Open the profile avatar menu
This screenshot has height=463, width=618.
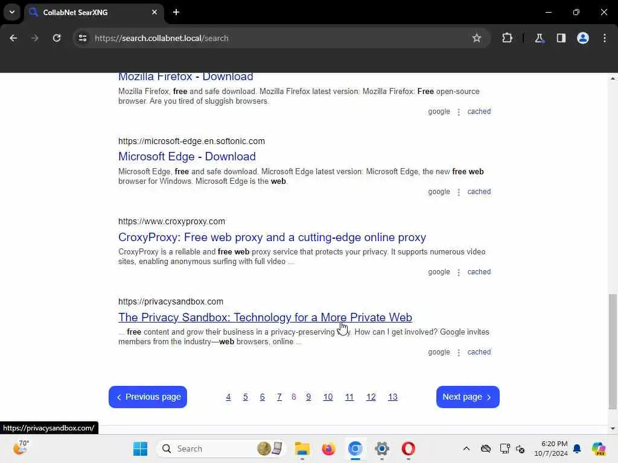coord(583,38)
